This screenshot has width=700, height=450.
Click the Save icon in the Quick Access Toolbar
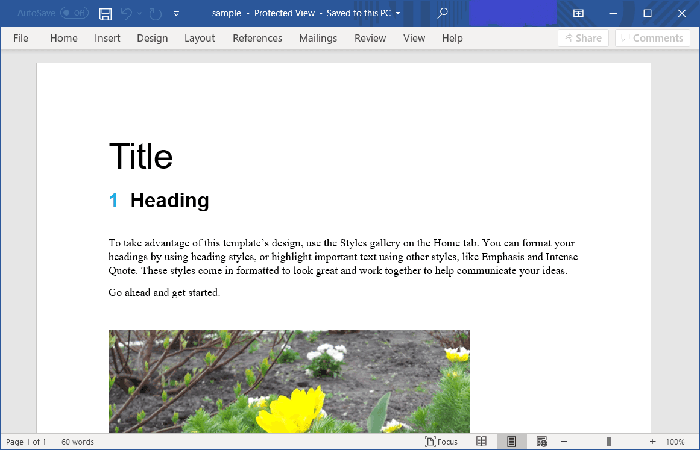[105, 13]
